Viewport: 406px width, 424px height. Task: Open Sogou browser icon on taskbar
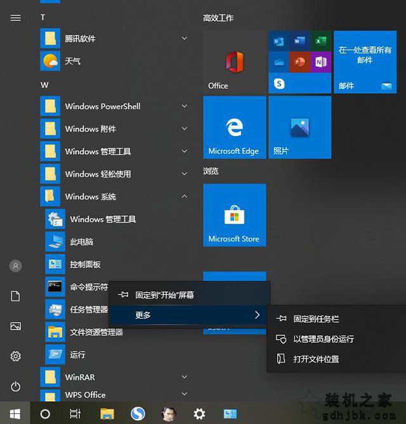(x=138, y=414)
